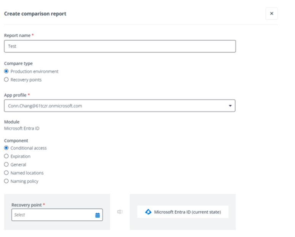Close the Create comparison report dialog
295x237 pixels.
click(x=271, y=14)
